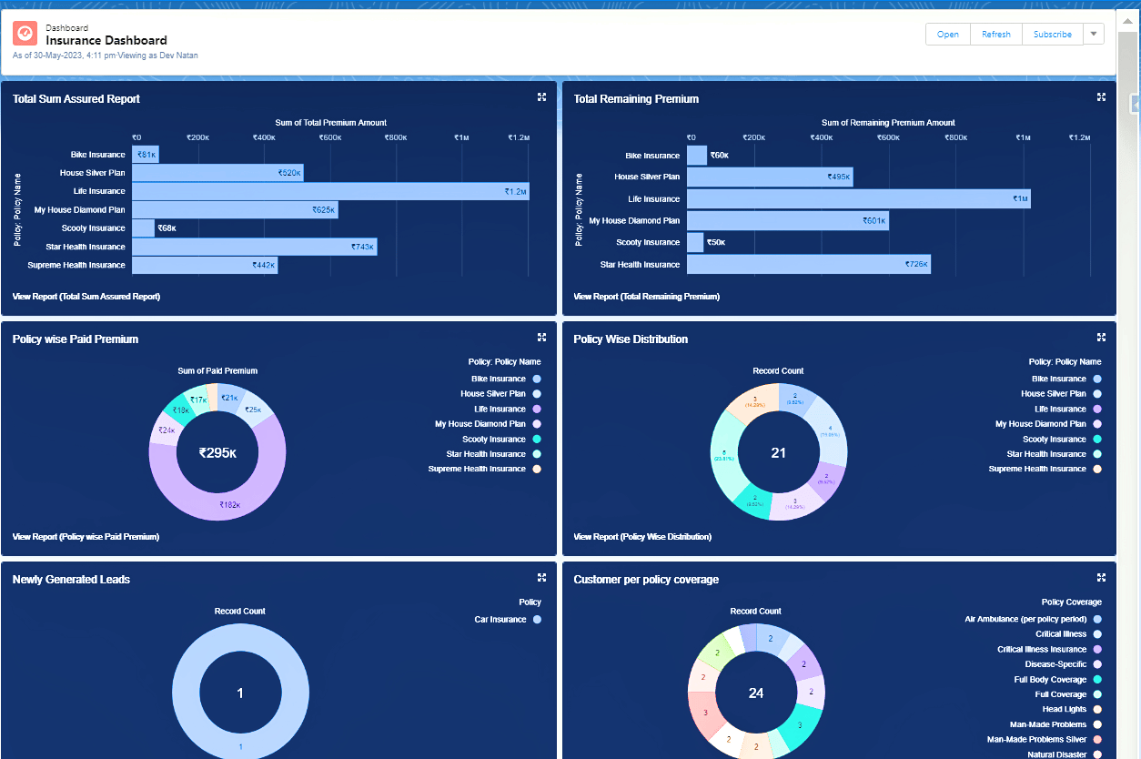Click the ₹295к donut center total
1141x759 pixels.
pos(217,452)
